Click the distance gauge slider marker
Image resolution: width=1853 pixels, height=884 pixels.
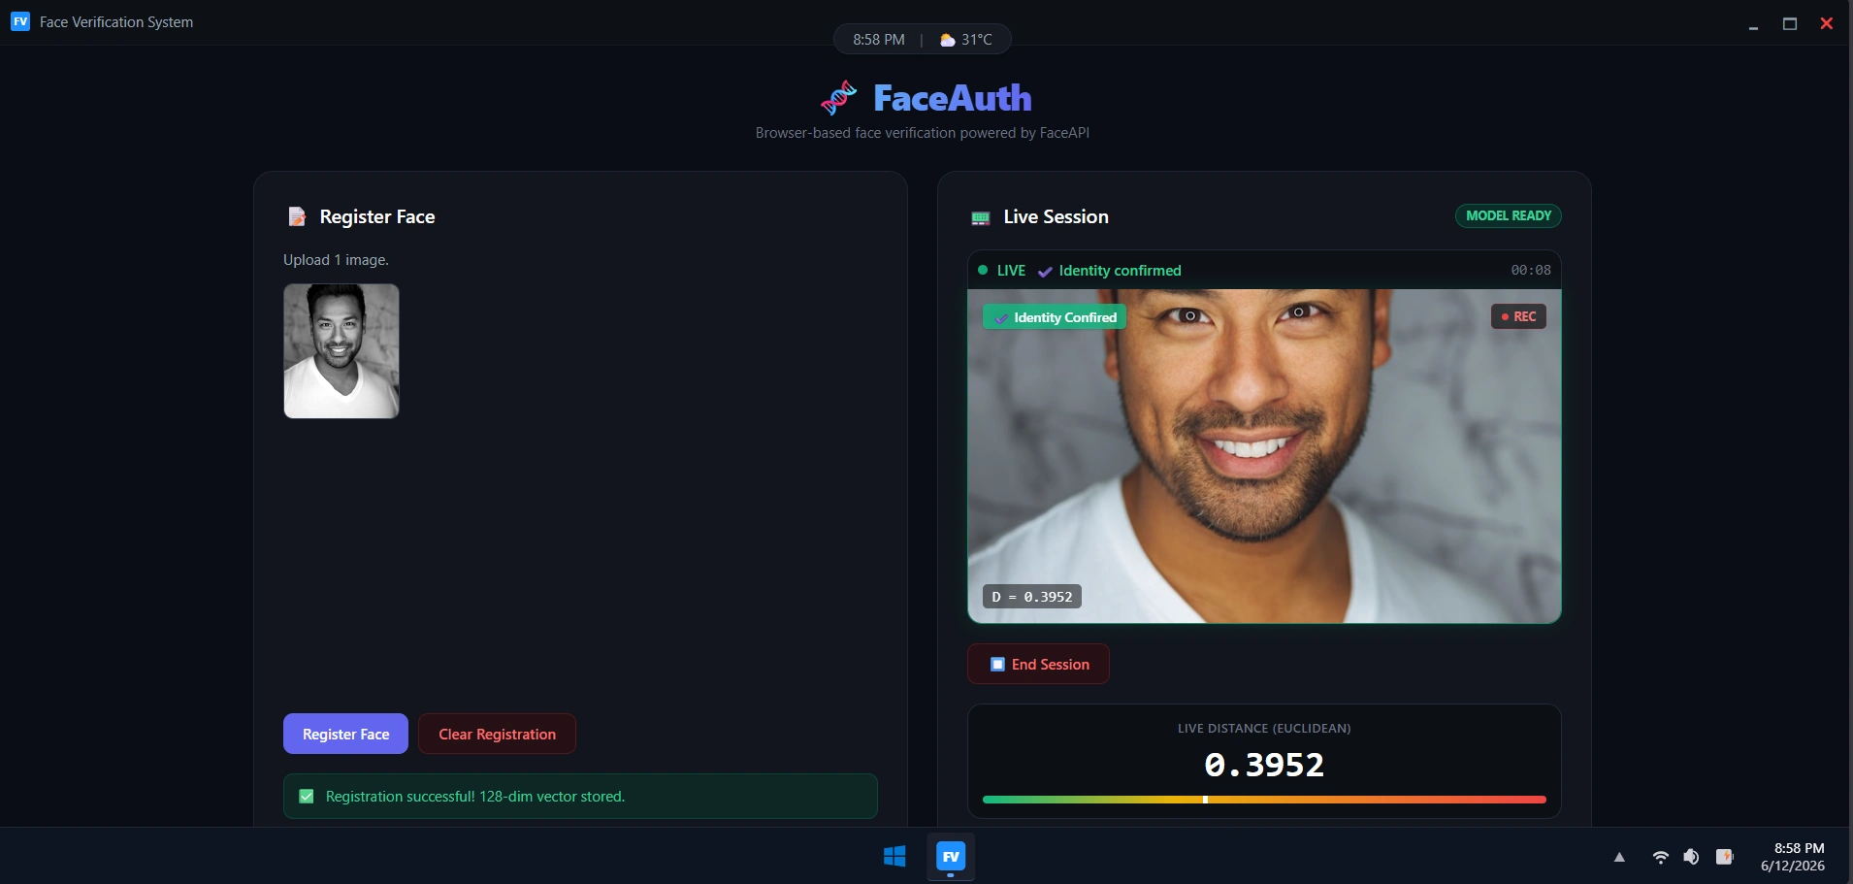[1205, 800]
